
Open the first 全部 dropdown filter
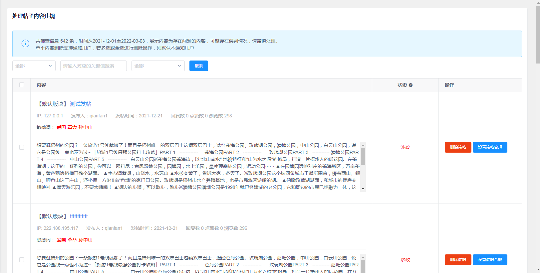(x=34, y=66)
